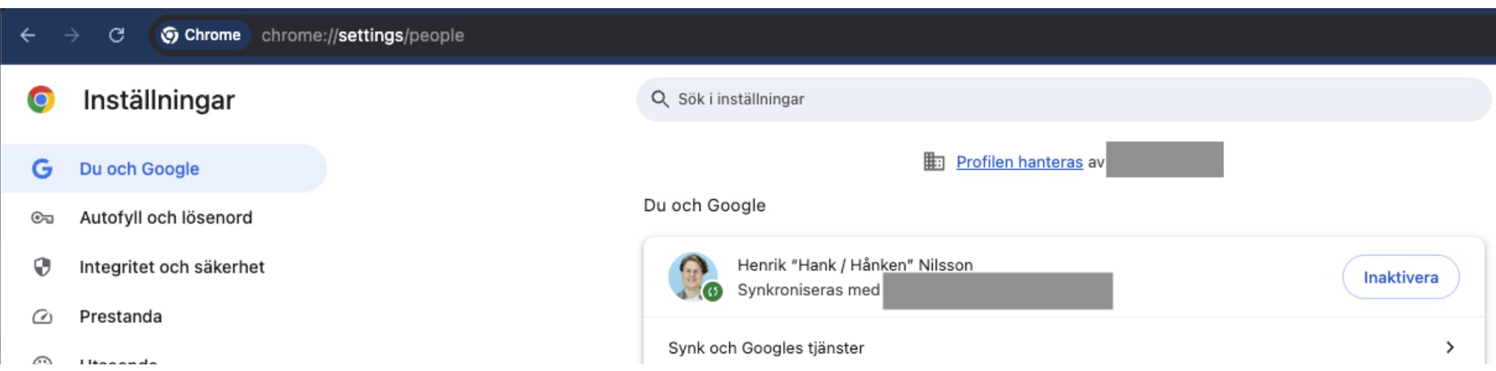This screenshot has width=1496, height=371.
Task: Click the profile avatar picture
Action: coord(691,275)
